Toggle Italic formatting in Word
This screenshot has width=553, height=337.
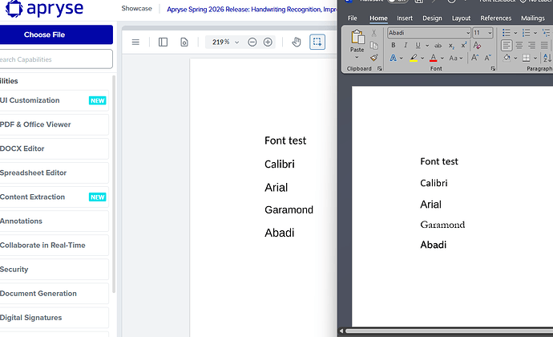(406, 45)
